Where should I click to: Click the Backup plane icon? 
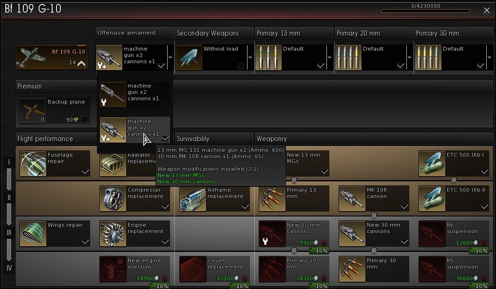point(33,110)
